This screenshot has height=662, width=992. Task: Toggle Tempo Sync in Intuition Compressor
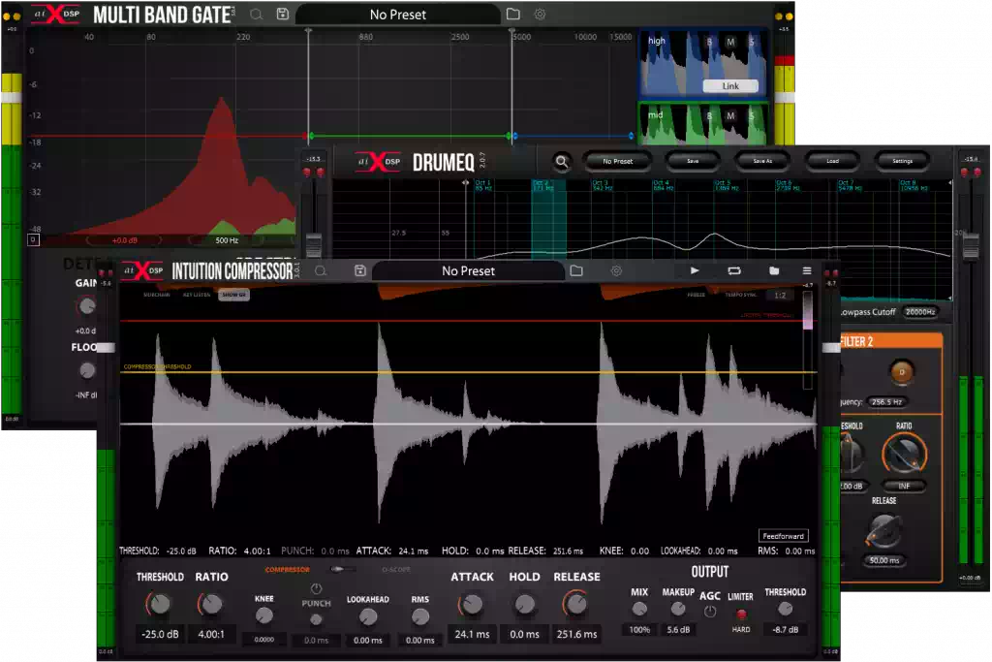tap(740, 295)
